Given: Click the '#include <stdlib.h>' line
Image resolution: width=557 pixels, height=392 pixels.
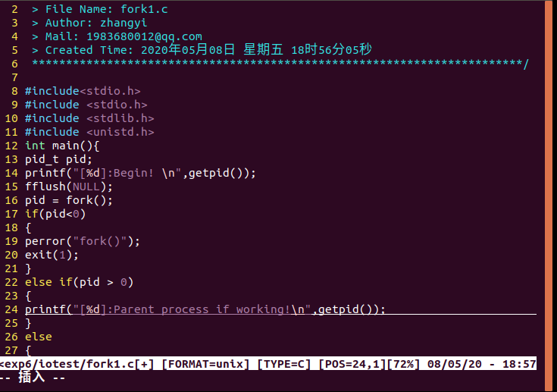Looking at the screenshot, I should (89, 118).
